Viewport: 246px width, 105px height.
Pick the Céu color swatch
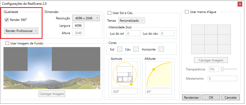click(x=136, y=49)
